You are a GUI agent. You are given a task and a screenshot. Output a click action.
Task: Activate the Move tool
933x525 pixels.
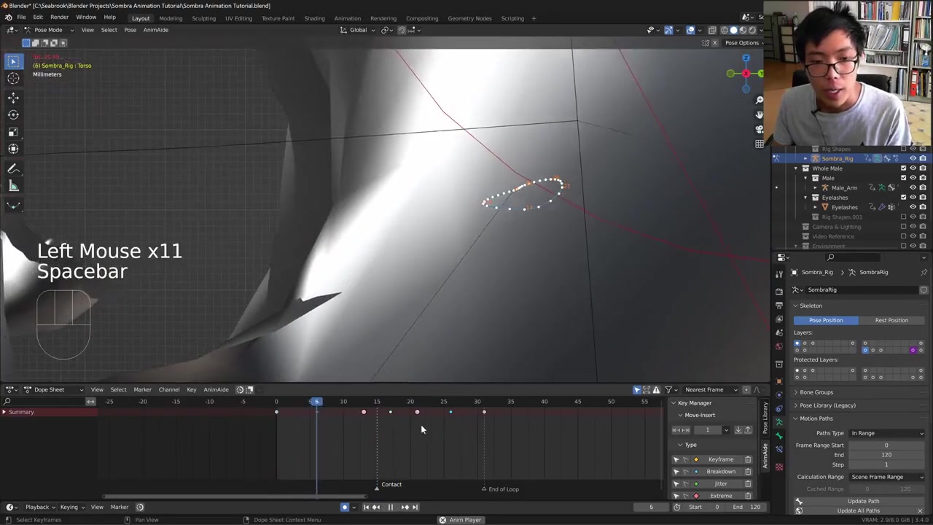pyautogui.click(x=13, y=98)
